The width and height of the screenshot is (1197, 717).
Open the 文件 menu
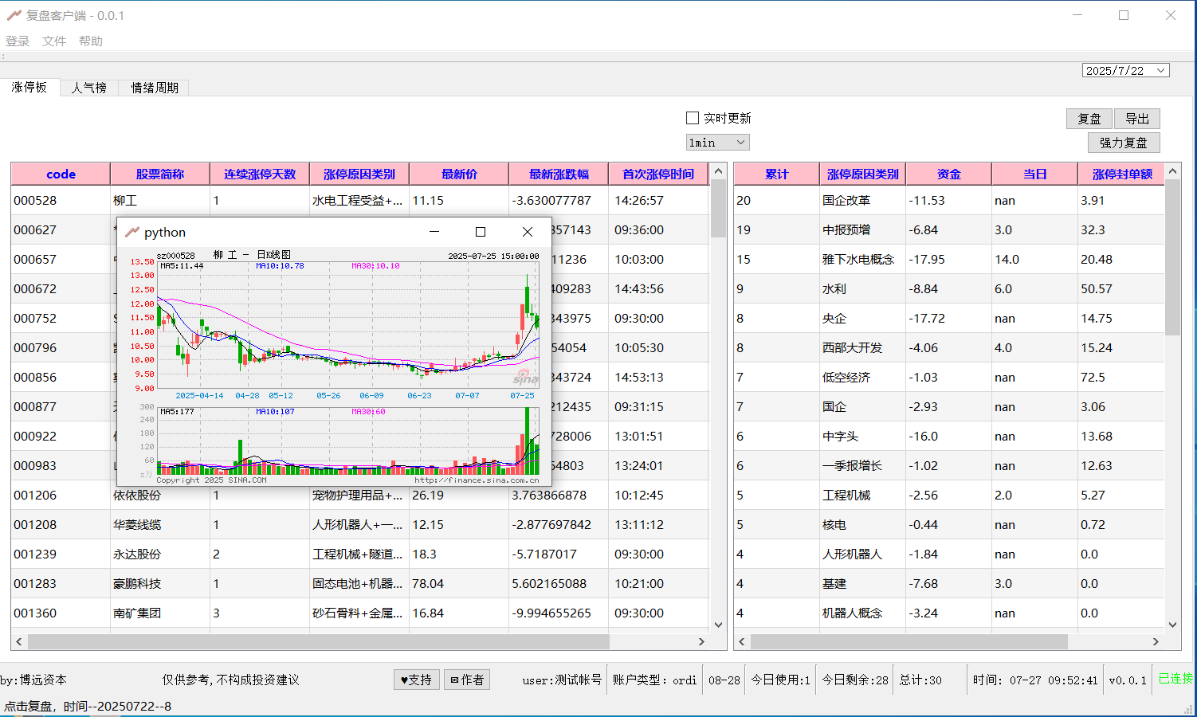(54, 41)
